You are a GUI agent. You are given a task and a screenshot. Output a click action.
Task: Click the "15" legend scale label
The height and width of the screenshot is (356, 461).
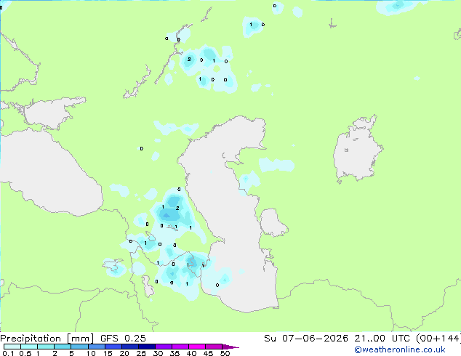click(108, 353)
